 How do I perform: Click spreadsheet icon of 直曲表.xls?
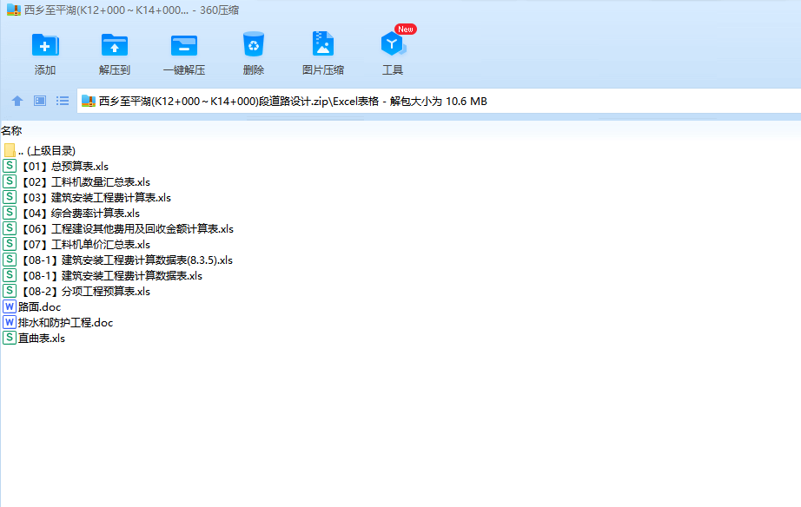pyautogui.click(x=10, y=338)
